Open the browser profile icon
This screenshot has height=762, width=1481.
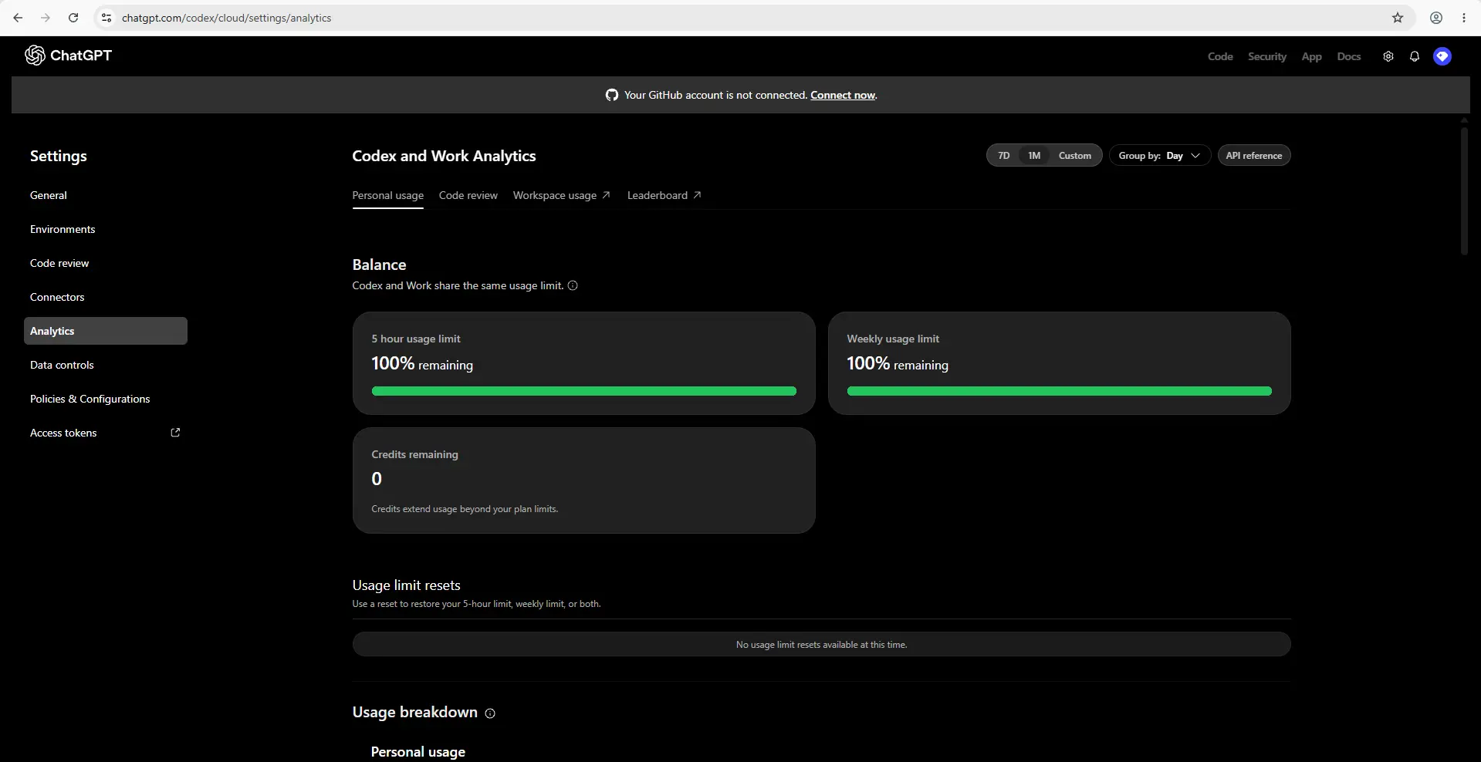click(1436, 18)
